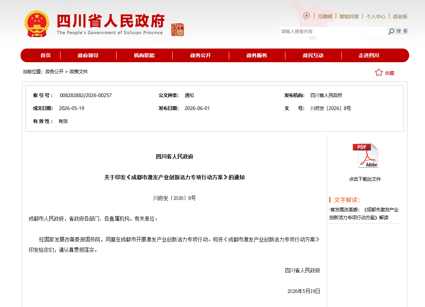Click the 发布日期 value 2026-06-01
This screenshot has height=307, width=425.
click(197, 108)
